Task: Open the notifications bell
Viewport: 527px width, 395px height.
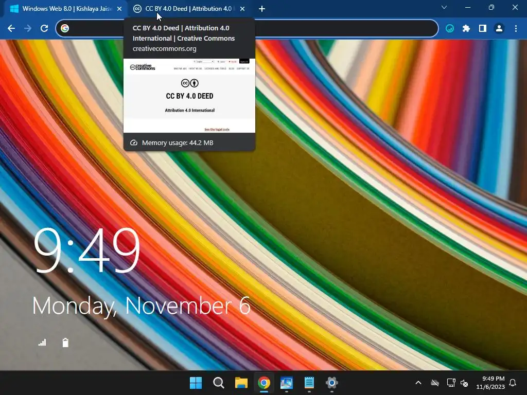Action: tap(513, 383)
